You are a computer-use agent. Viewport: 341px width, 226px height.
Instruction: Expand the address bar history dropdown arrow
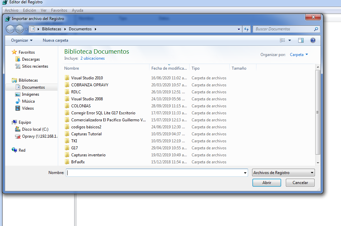click(239, 29)
